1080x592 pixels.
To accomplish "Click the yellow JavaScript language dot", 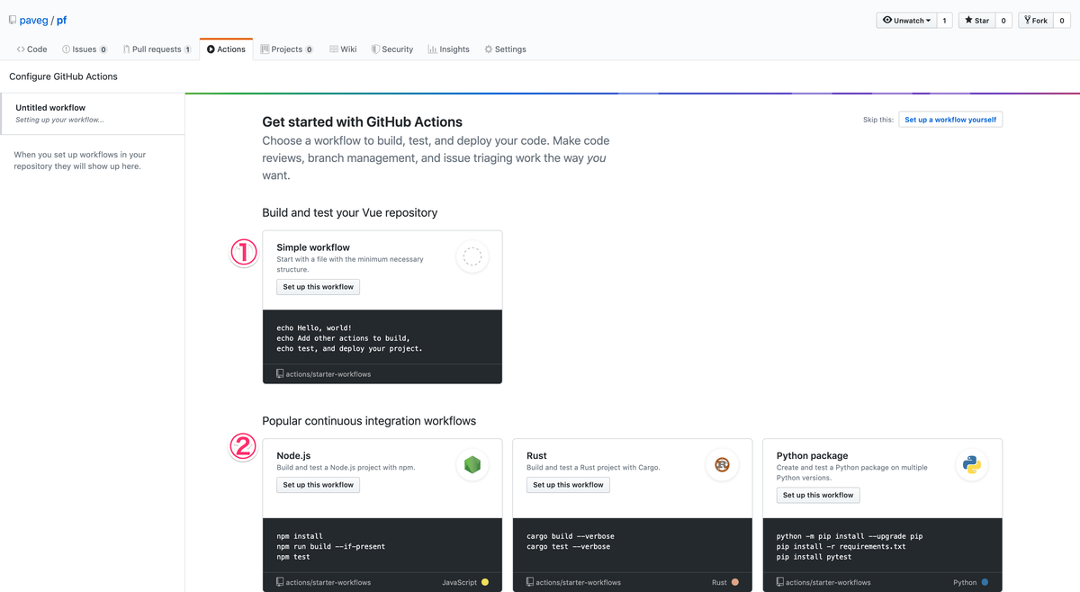I will tap(485, 582).
